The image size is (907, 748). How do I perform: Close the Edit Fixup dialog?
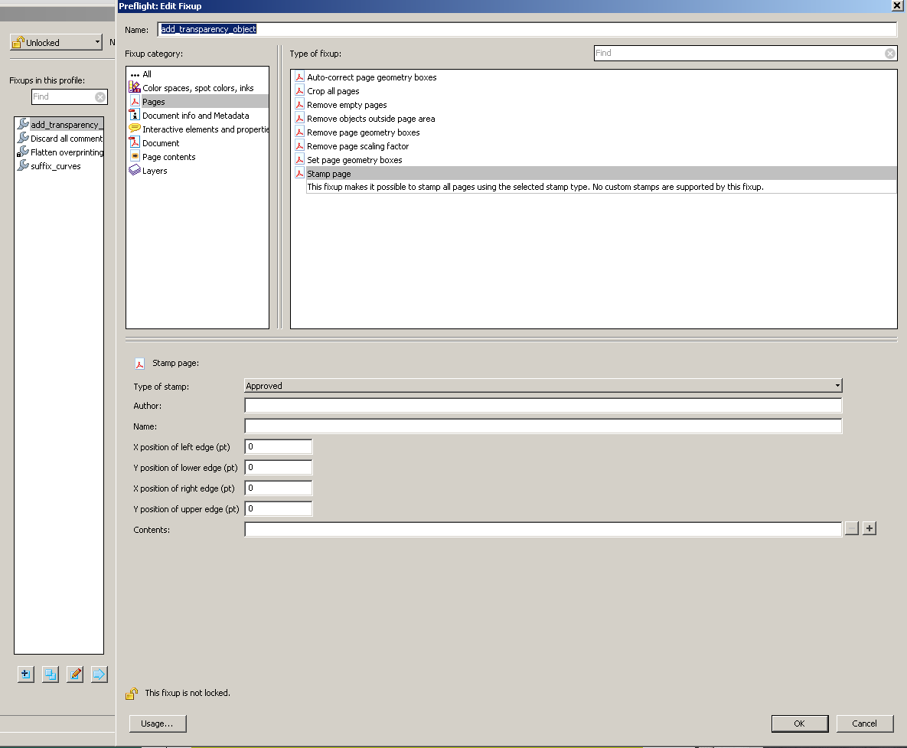click(896, 6)
